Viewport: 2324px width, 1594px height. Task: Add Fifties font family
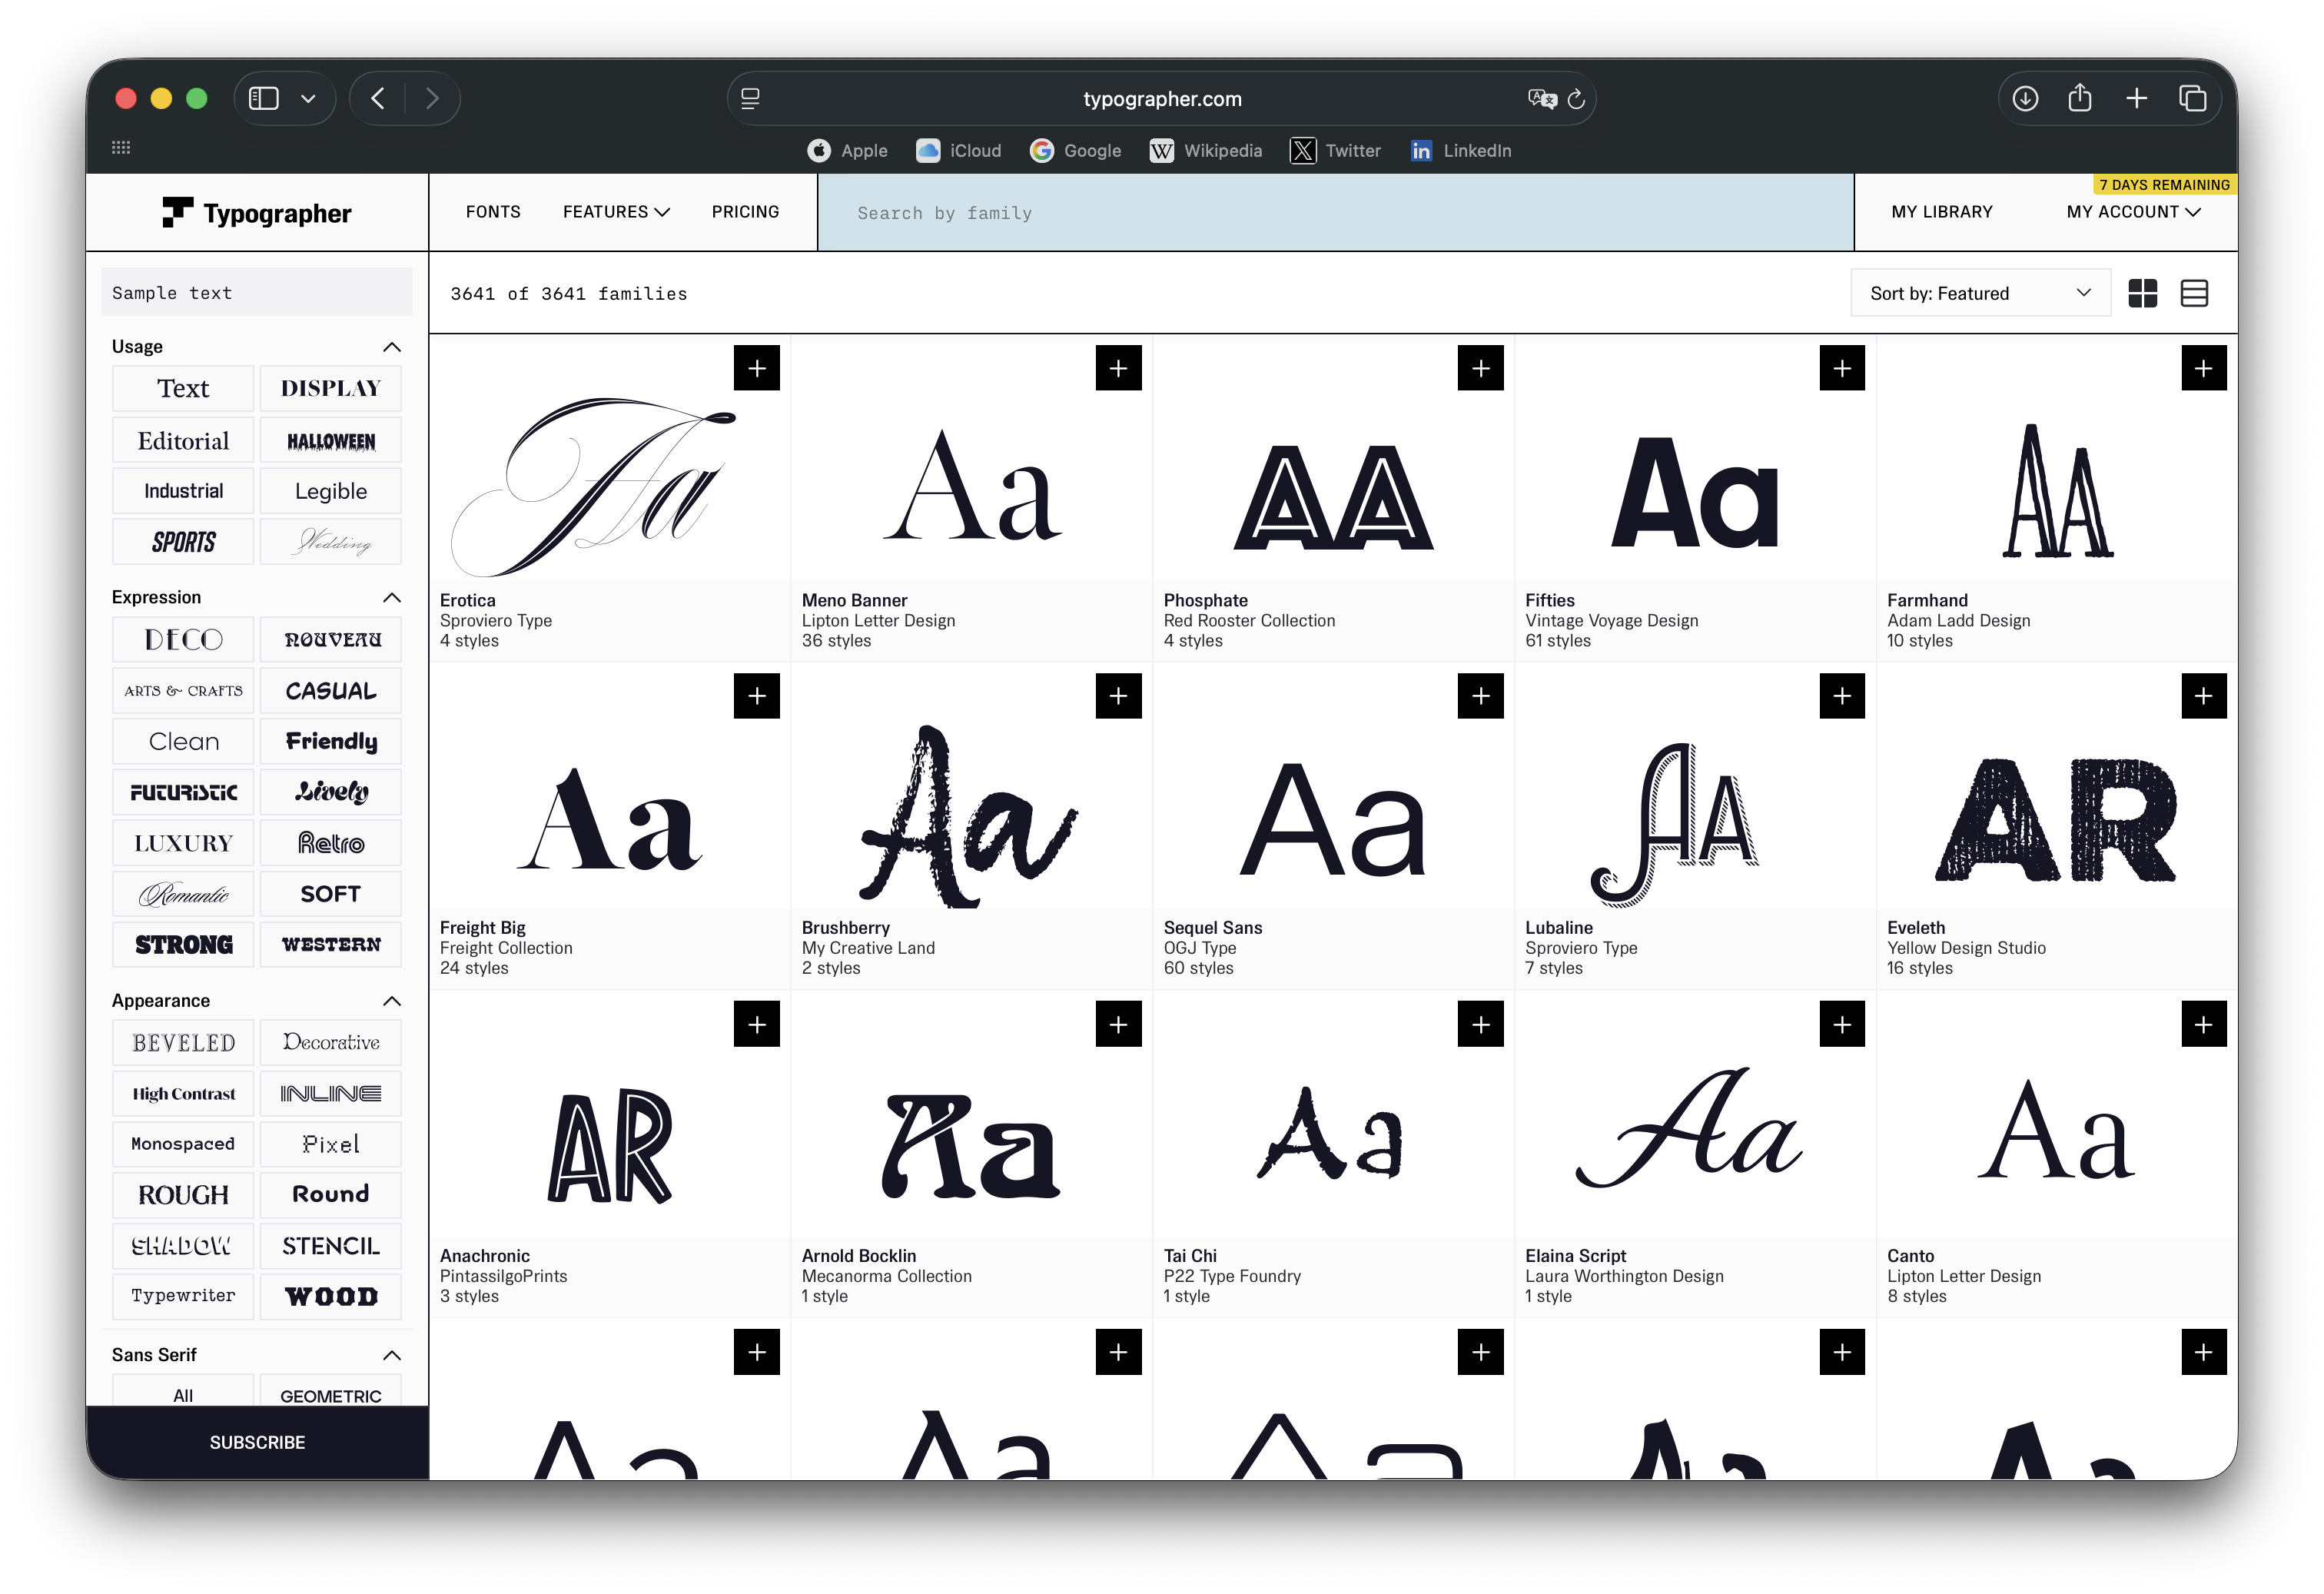pos(1842,368)
